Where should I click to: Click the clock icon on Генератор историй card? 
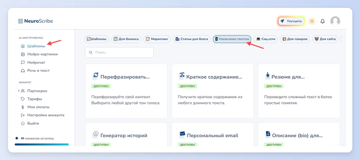96,134
